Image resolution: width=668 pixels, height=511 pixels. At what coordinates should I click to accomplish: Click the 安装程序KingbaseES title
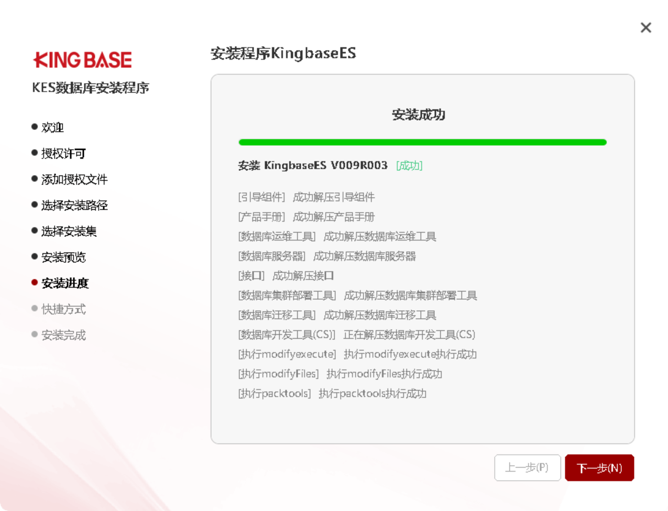(x=283, y=53)
